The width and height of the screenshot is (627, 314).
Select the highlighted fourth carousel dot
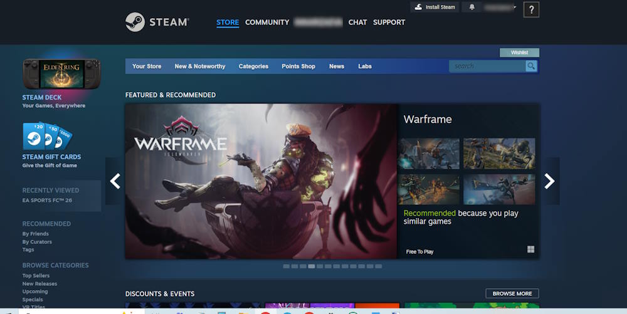click(312, 266)
